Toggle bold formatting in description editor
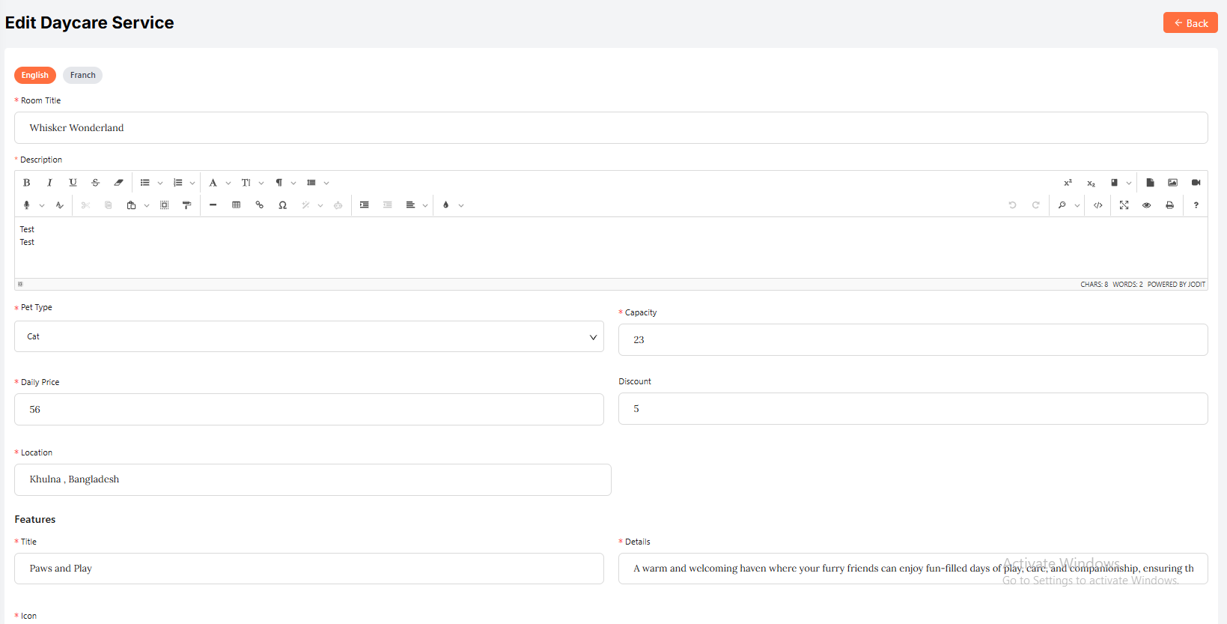The height and width of the screenshot is (624, 1227). point(27,183)
